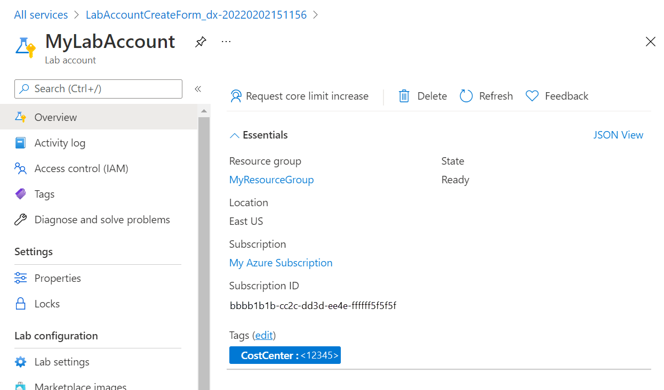Viewport: 664px width, 390px height.
Task: Click Diagnose and solve problems
Action: pos(101,219)
